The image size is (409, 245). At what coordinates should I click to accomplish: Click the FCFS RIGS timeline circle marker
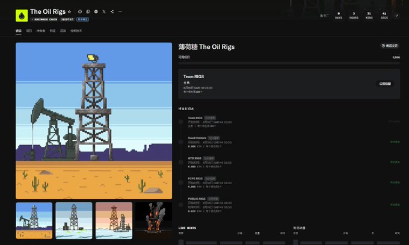(181, 182)
